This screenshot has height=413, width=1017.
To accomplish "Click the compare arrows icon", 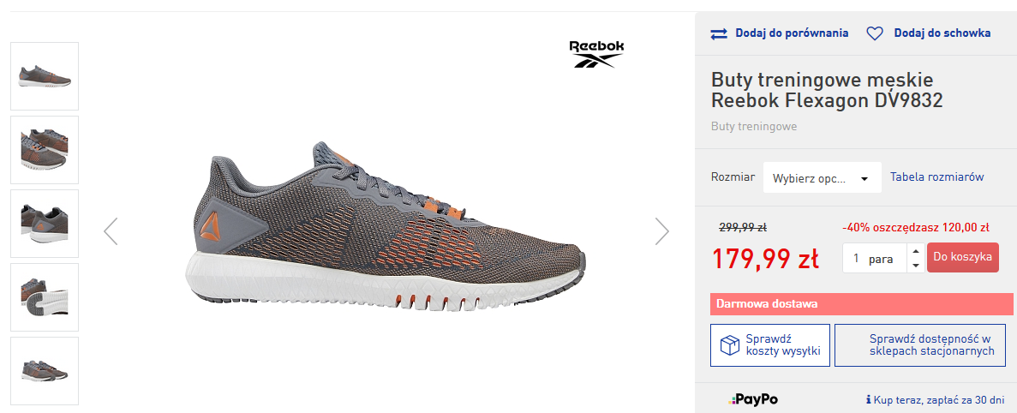I will (x=720, y=33).
